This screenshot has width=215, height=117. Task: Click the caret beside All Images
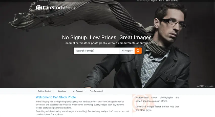pos(132,51)
